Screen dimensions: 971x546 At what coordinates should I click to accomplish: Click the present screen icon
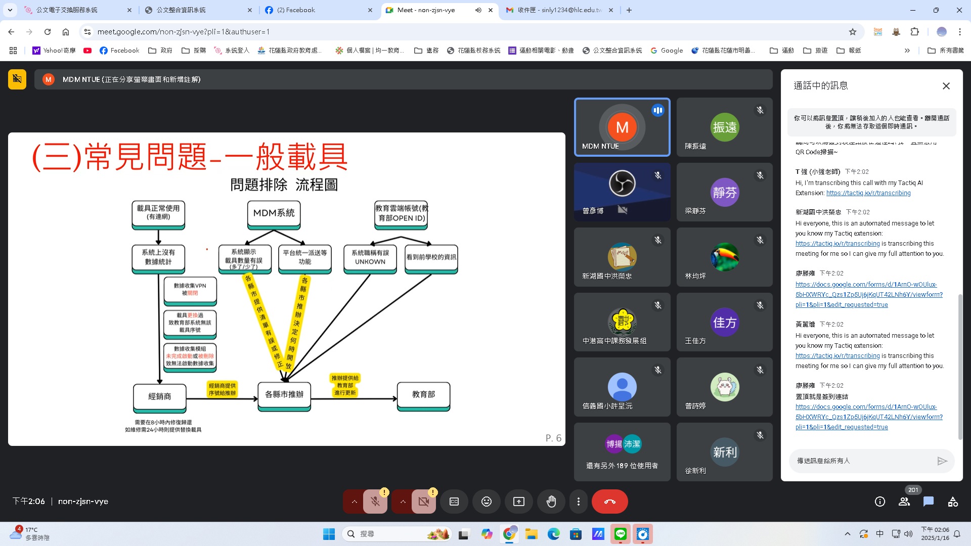pyautogui.click(x=518, y=502)
